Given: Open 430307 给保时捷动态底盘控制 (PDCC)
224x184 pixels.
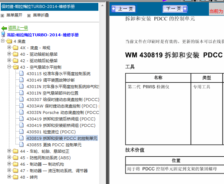Looking at the screenshot, I should coord(63,100).
